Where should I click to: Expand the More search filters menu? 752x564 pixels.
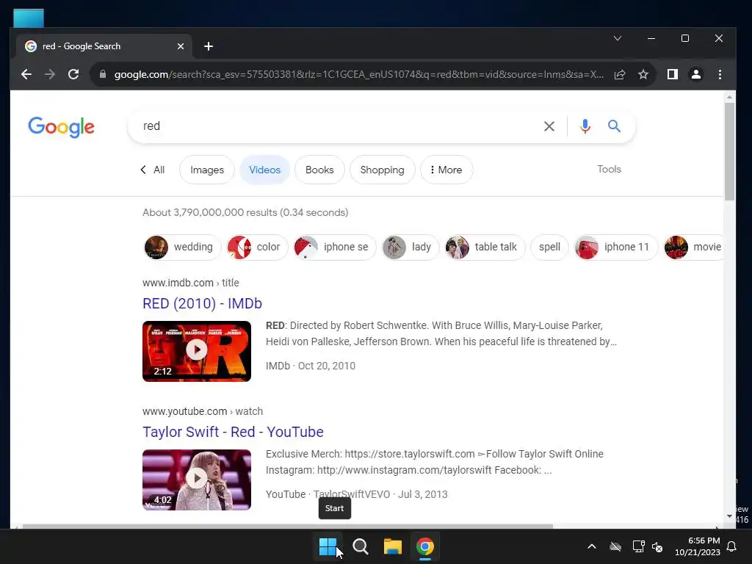click(x=446, y=170)
